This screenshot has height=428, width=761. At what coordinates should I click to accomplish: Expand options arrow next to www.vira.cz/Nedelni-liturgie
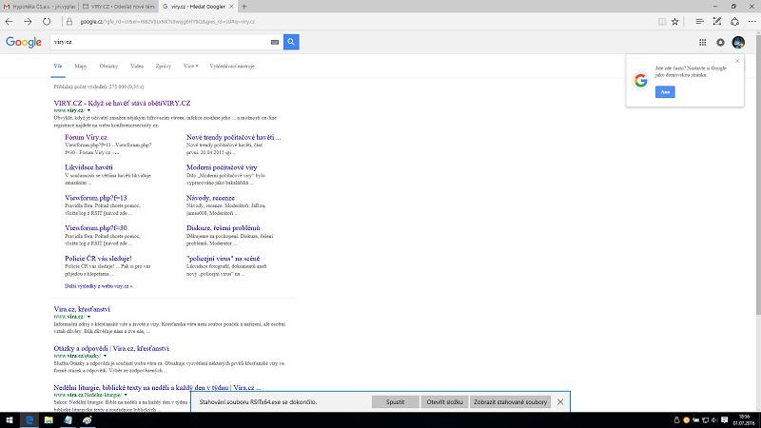click(126, 395)
